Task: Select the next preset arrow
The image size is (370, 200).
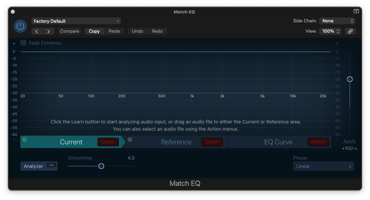Action: (48, 31)
